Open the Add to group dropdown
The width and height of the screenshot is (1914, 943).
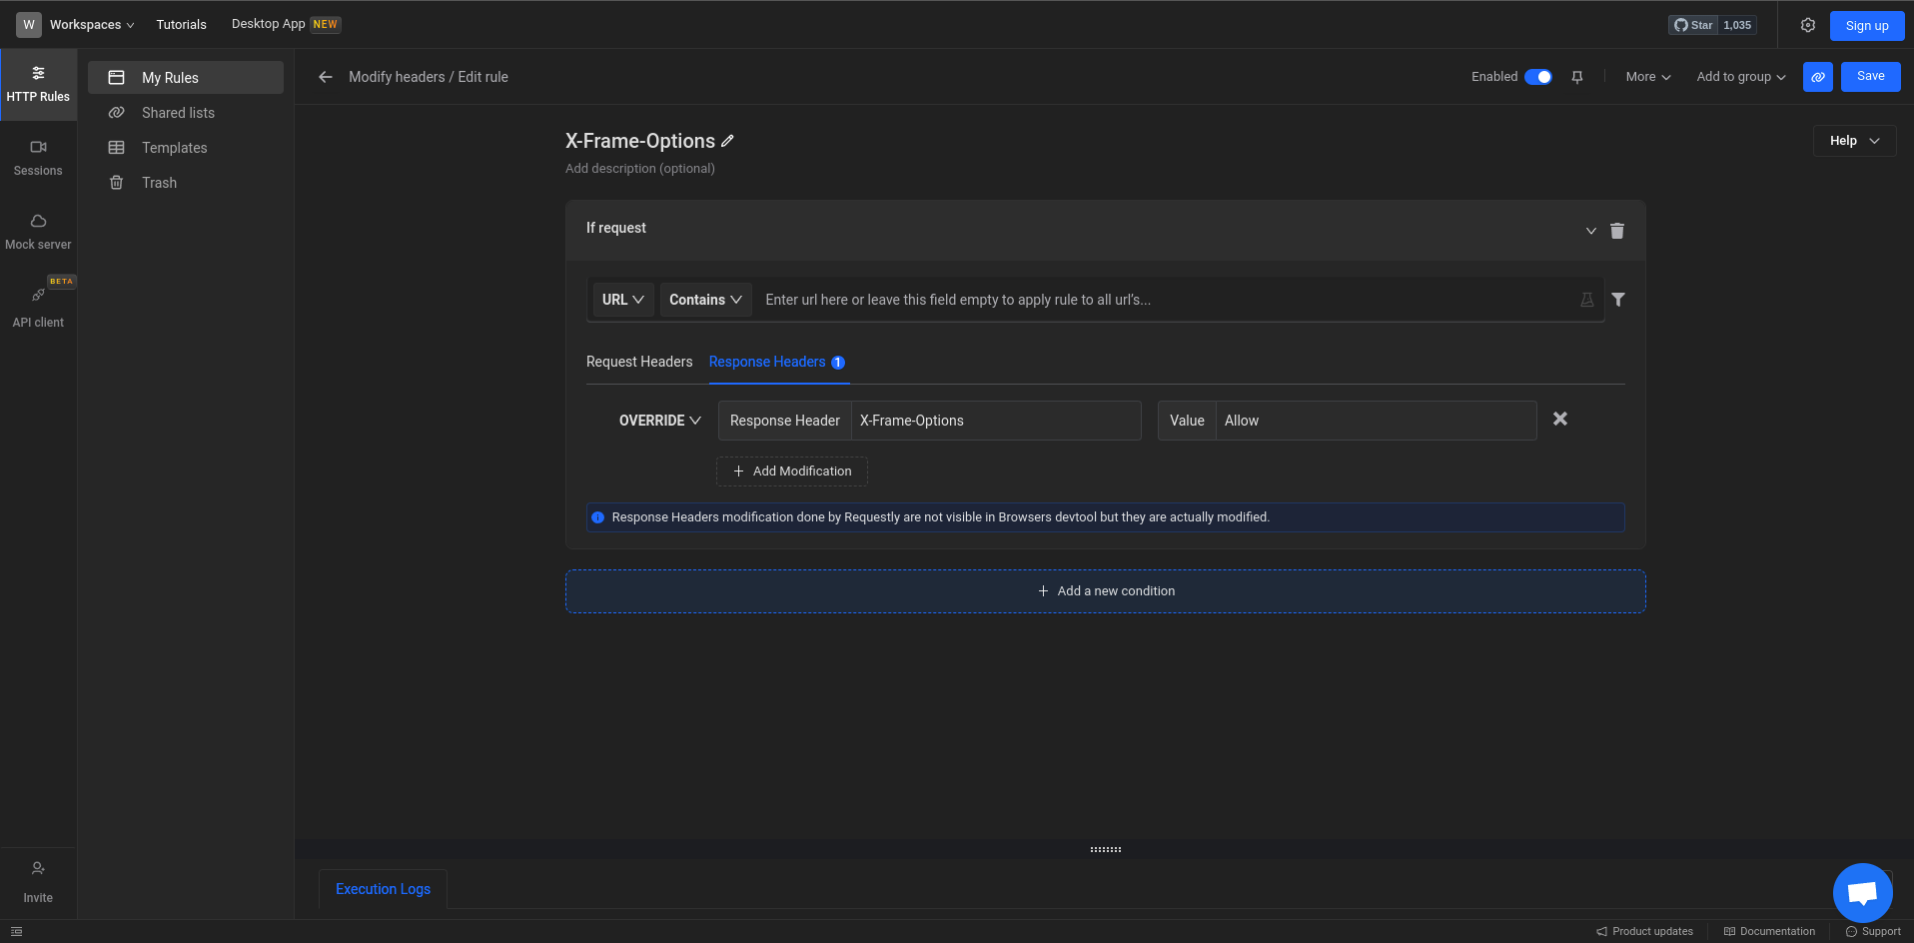[1740, 76]
